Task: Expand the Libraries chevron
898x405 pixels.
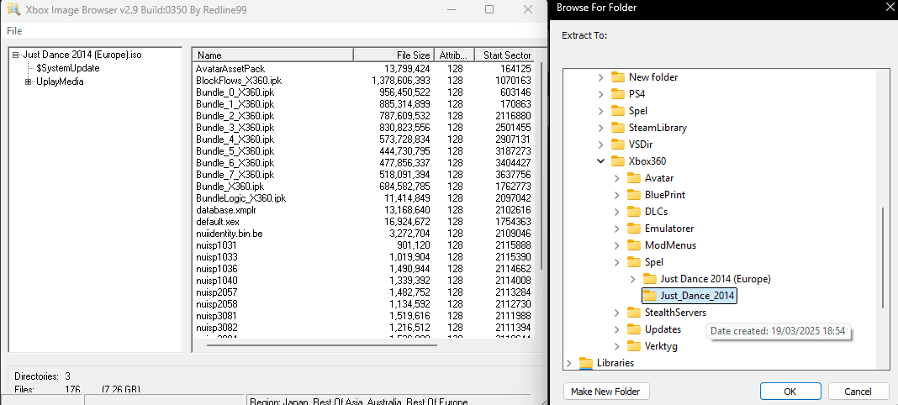Action: (568, 363)
